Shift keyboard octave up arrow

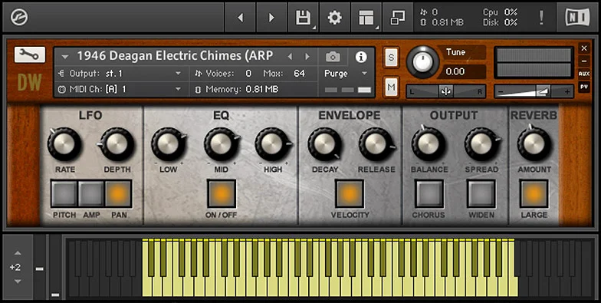click(x=17, y=253)
